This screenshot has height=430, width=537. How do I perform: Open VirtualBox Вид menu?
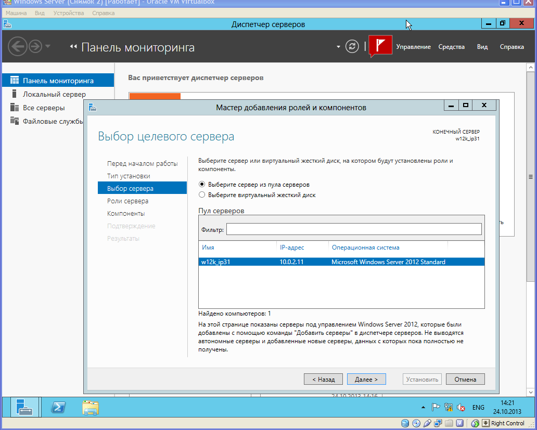(x=40, y=13)
